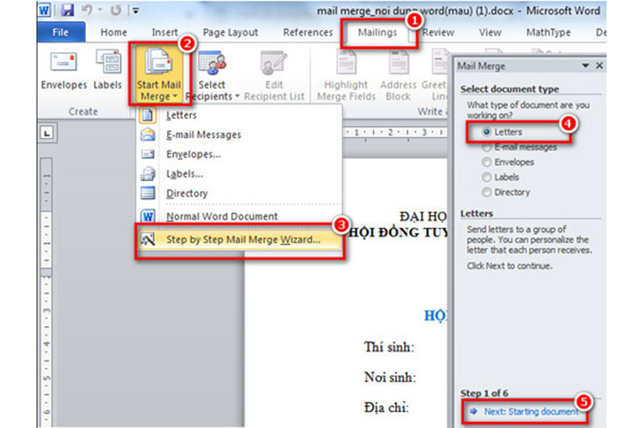Click the 'Nơi sinh:' text in document
The height and width of the screenshot is (428, 643).
(x=390, y=377)
